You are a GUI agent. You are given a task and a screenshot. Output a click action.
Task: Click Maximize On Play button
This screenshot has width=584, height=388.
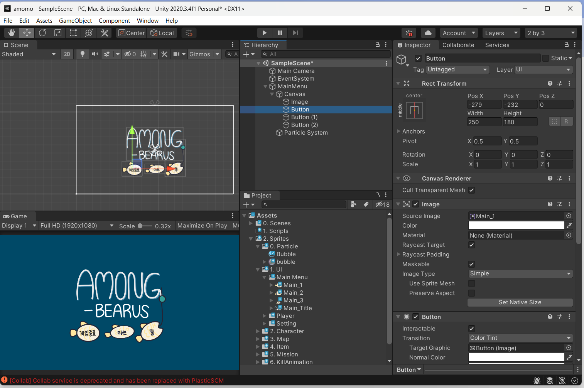pyautogui.click(x=203, y=226)
